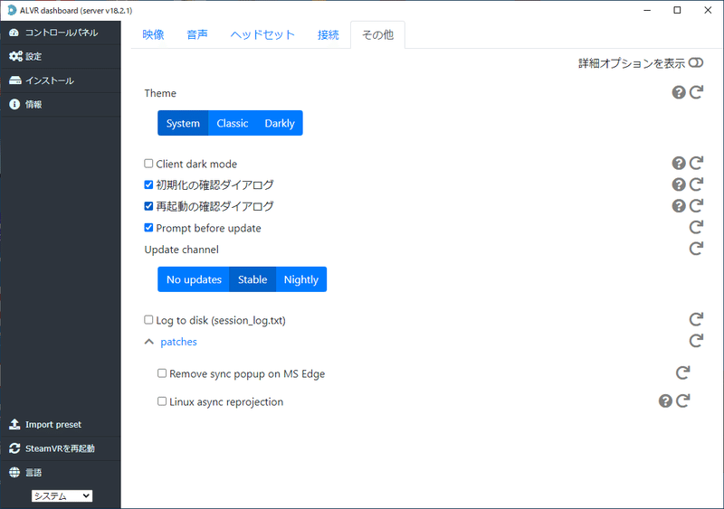This screenshot has width=724, height=509.
Task: Click the SteamVR restart refresh icon
Action: [x=14, y=448]
